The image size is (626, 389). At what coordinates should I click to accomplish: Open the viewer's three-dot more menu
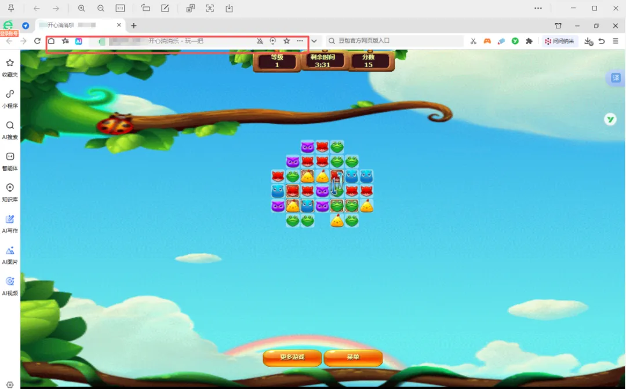[538, 8]
